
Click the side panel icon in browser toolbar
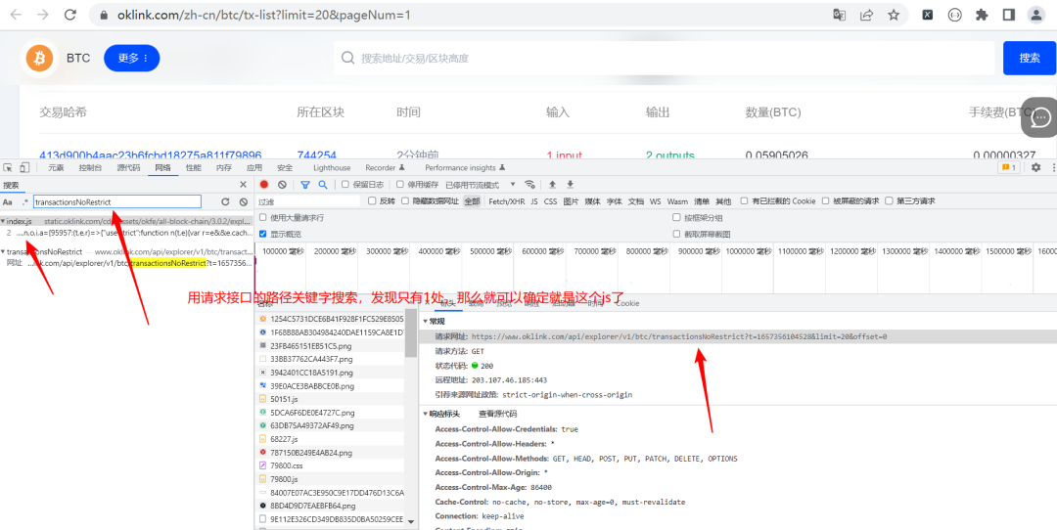click(x=1008, y=15)
